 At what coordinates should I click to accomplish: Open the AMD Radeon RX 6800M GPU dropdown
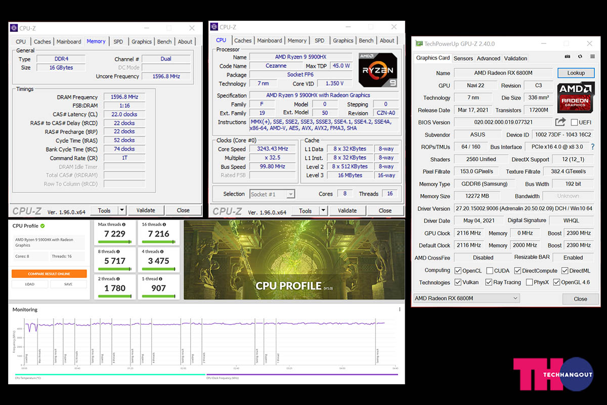pos(466,298)
